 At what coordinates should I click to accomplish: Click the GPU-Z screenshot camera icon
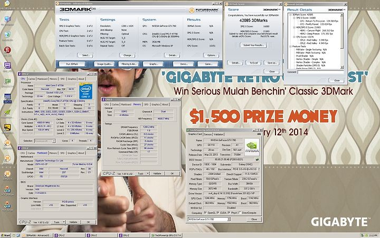coord(259,134)
